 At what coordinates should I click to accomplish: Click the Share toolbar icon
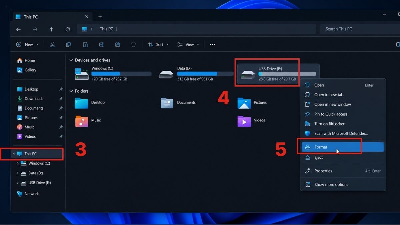point(118,44)
